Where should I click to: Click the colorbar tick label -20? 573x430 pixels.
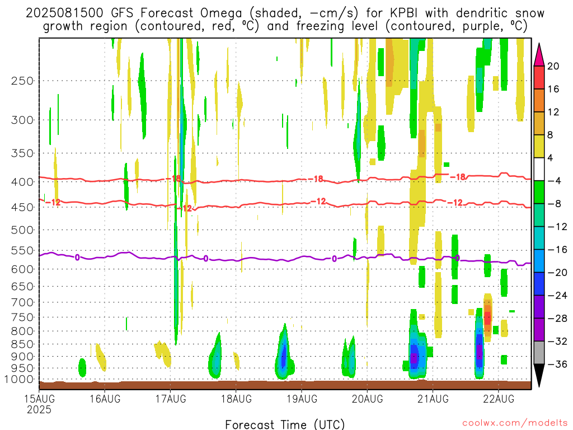558,273
